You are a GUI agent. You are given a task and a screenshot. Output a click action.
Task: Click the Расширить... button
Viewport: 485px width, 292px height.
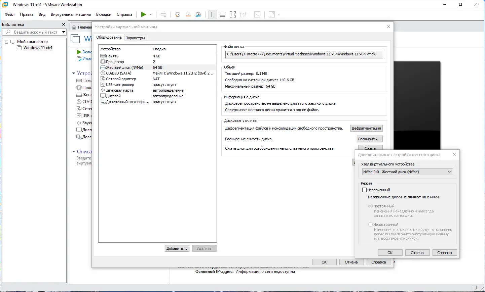[370, 139]
